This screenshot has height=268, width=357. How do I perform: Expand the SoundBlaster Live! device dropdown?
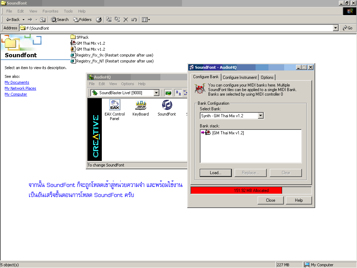point(156,93)
